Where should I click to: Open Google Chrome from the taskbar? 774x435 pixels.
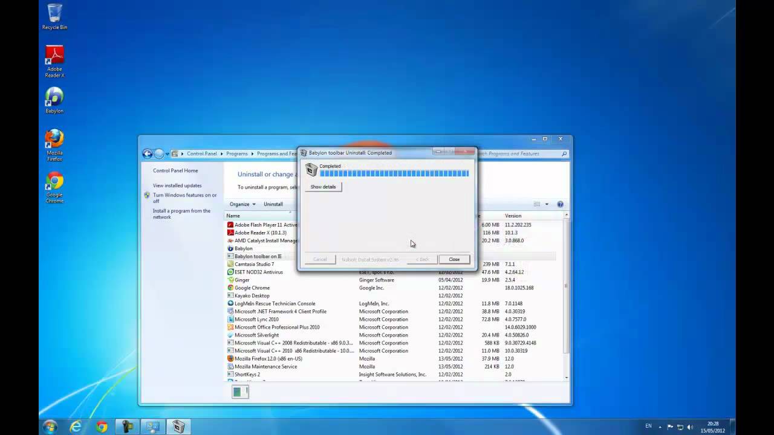coord(102,427)
